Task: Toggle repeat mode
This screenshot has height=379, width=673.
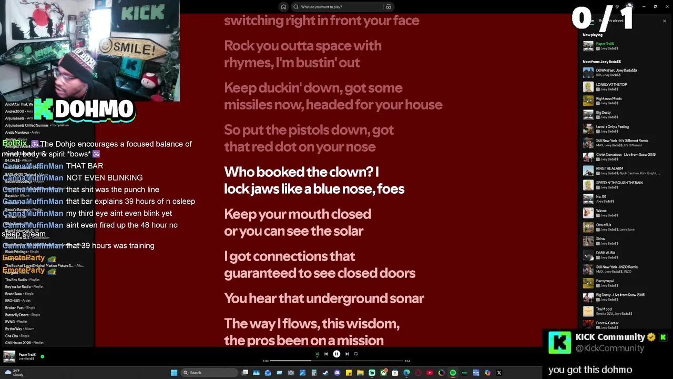Action: [x=356, y=354]
